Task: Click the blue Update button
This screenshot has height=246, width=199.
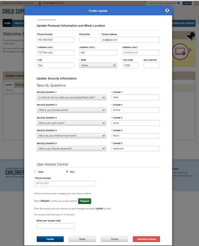Action: [50, 239]
